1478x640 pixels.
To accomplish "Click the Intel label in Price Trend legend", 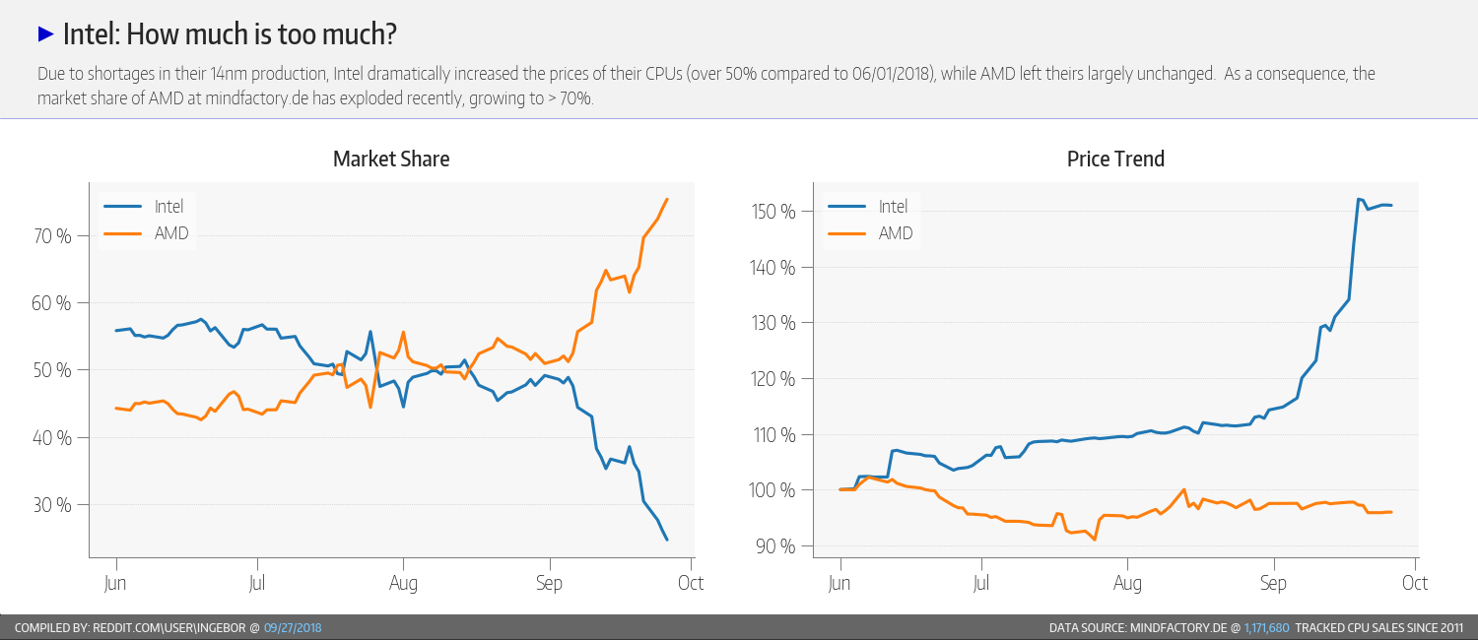I will [893, 207].
